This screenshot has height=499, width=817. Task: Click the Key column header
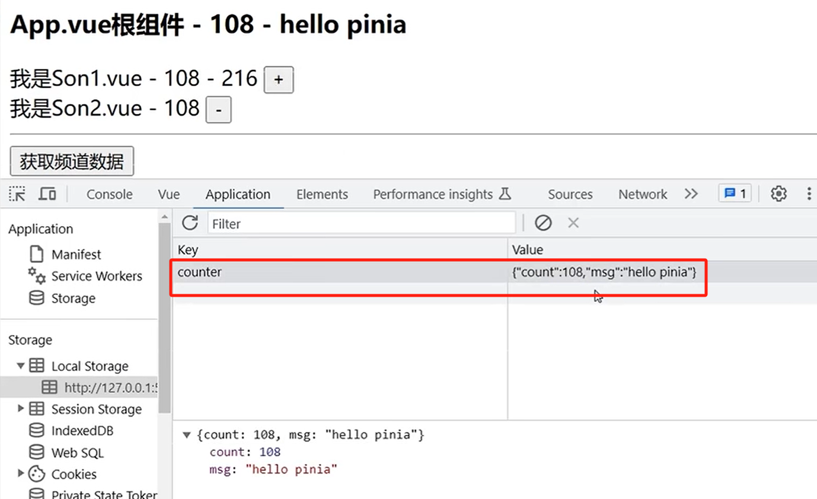[x=340, y=250]
